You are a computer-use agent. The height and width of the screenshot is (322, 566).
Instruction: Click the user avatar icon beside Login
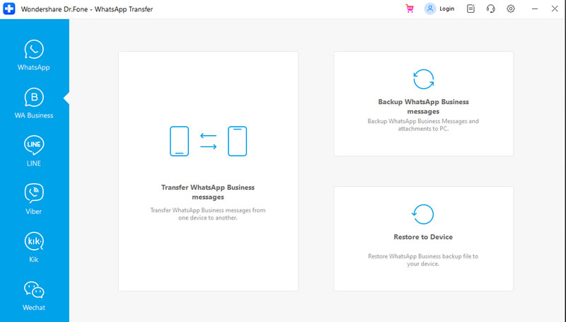coord(430,8)
